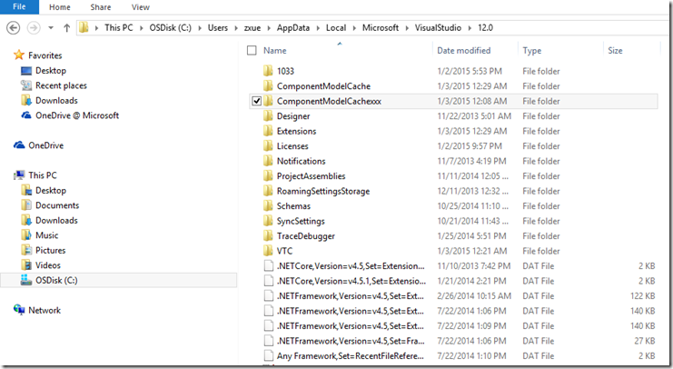This screenshot has height=369, width=673.
Task: Select the TraceDebugger folder icon
Action: [x=268, y=236]
